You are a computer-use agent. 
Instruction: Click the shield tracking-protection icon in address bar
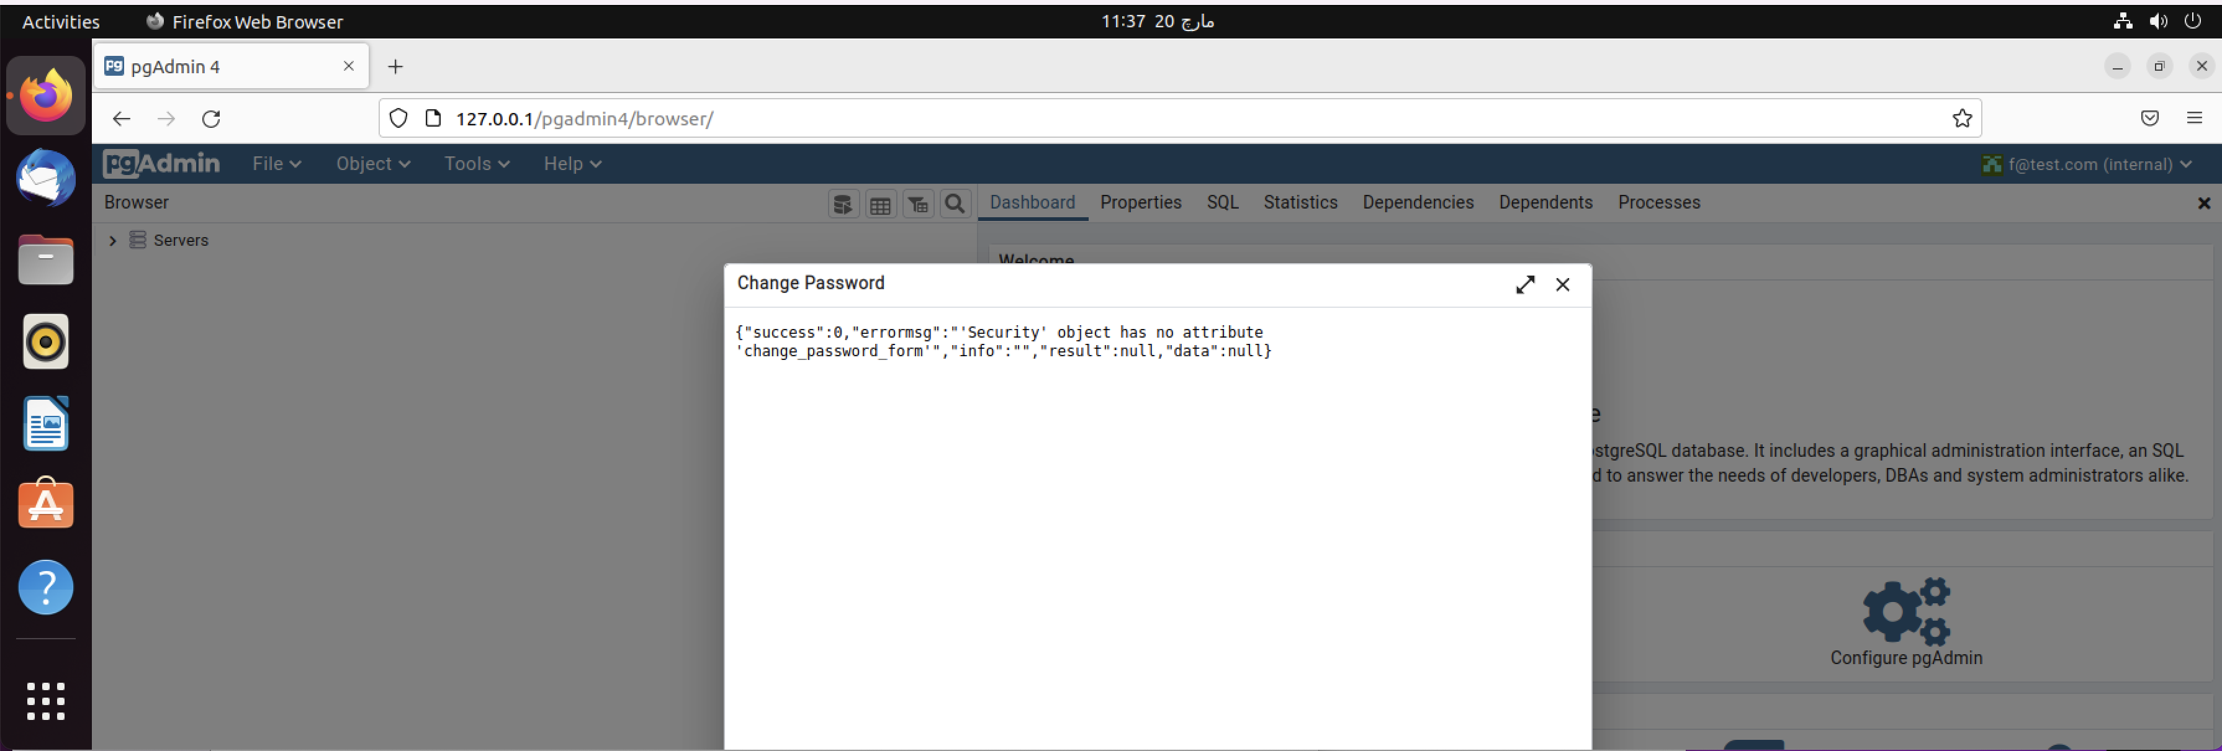pyautogui.click(x=398, y=118)
